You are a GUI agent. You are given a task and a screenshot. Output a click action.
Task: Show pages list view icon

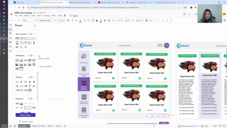pos(11,126)
